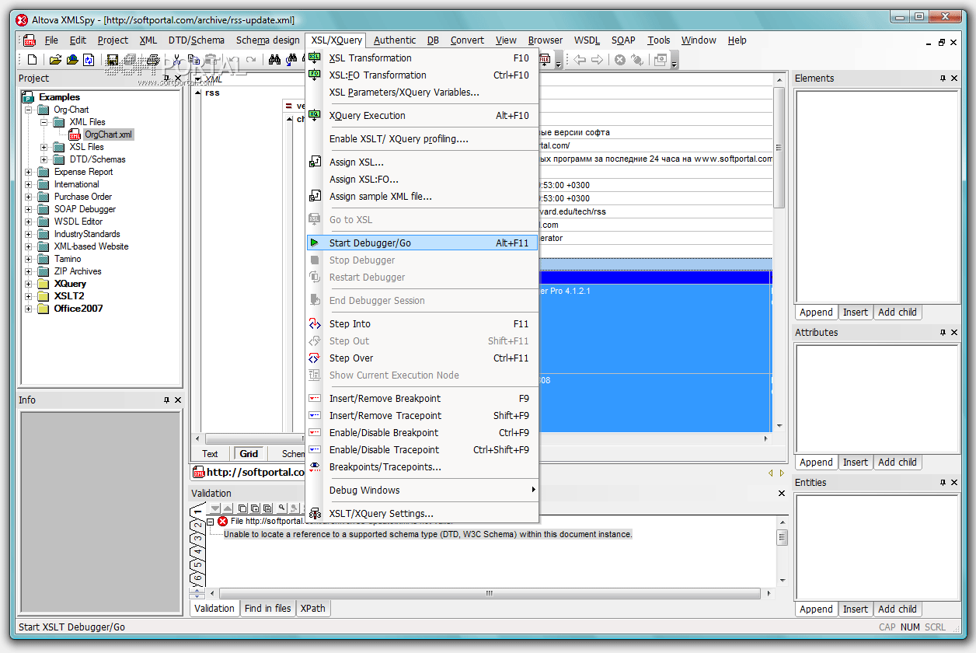Click the Print toolbar icon
Image resolution: width=976 pixels, height=653 pixels.
tap(153, 59)
